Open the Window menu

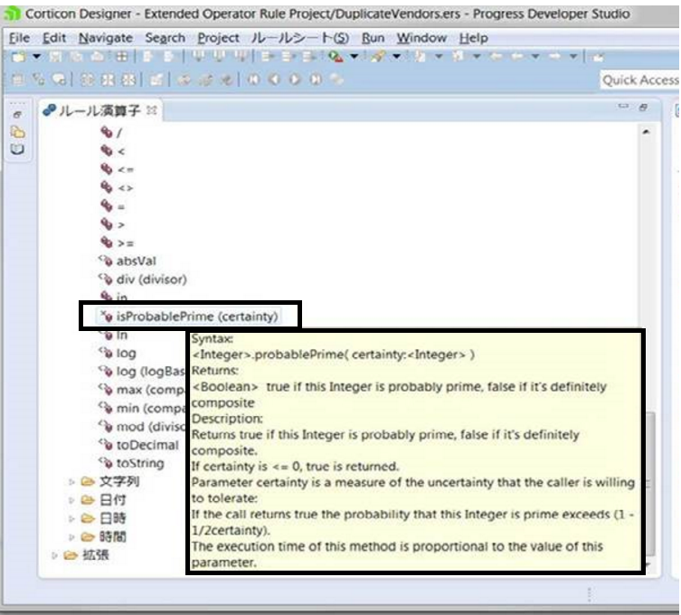421,38
